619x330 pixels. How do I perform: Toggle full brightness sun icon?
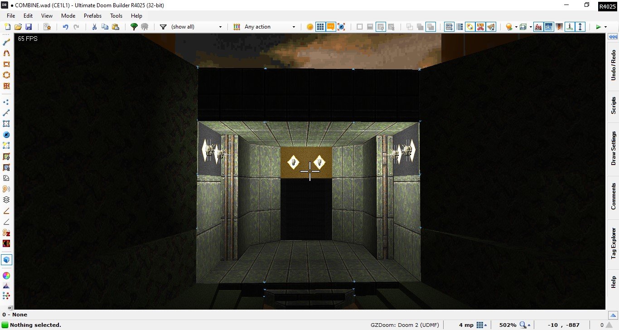(x=310, y=27)
